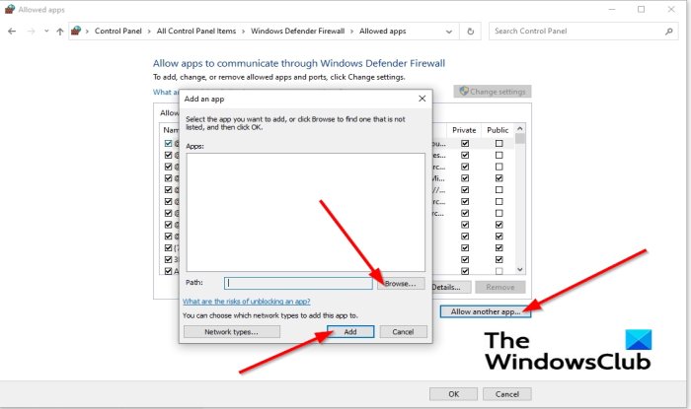Viewport: 691px width, 409px height.
Task: Click the Public column header
Action: (x=498, y=130)
